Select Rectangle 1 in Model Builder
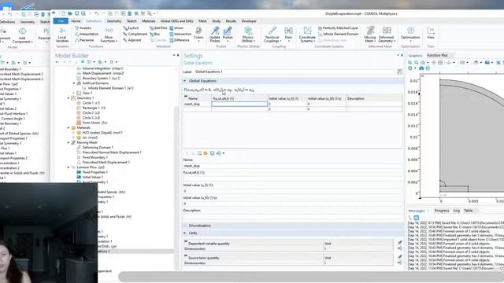This screenshot has height=283, width=504. coord(91,108)
